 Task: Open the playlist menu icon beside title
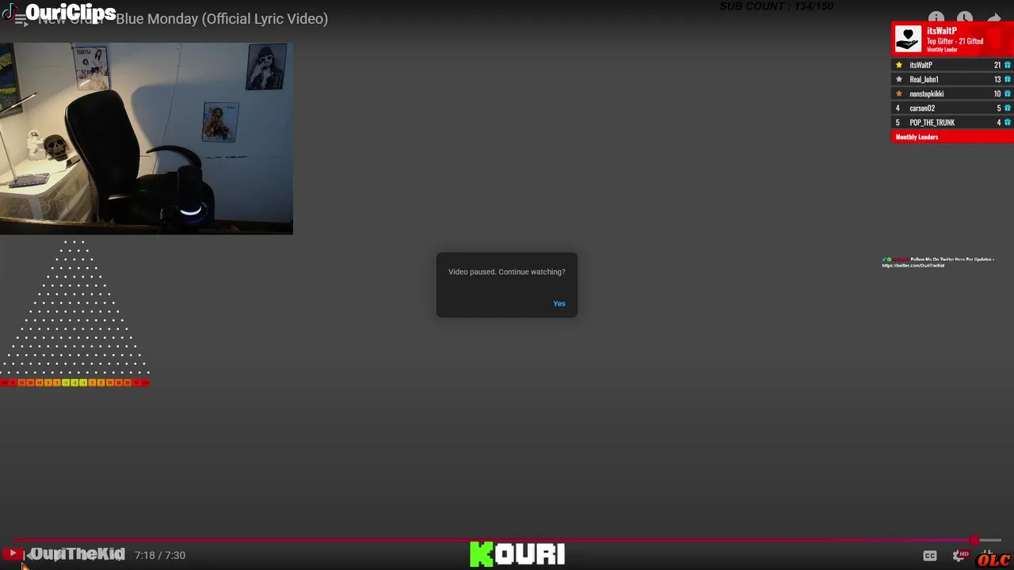tap(21, 19)
